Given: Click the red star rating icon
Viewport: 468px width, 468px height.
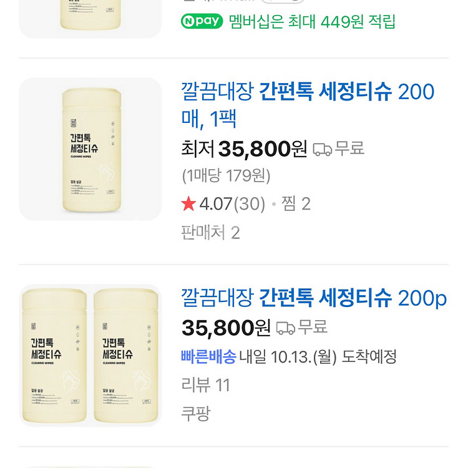Looking at the screenshot, I should coord(188,204).
